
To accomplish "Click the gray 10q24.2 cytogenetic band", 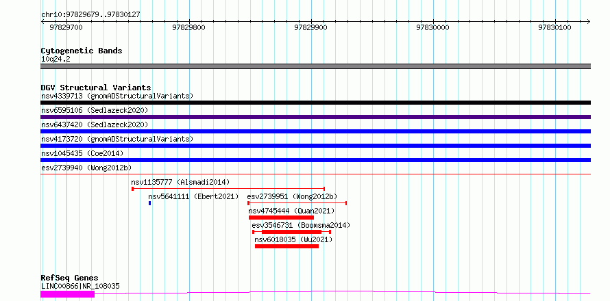I will (315, 66).
